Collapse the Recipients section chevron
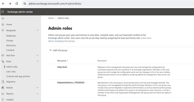The image size is (194, 102). [38, 30]
